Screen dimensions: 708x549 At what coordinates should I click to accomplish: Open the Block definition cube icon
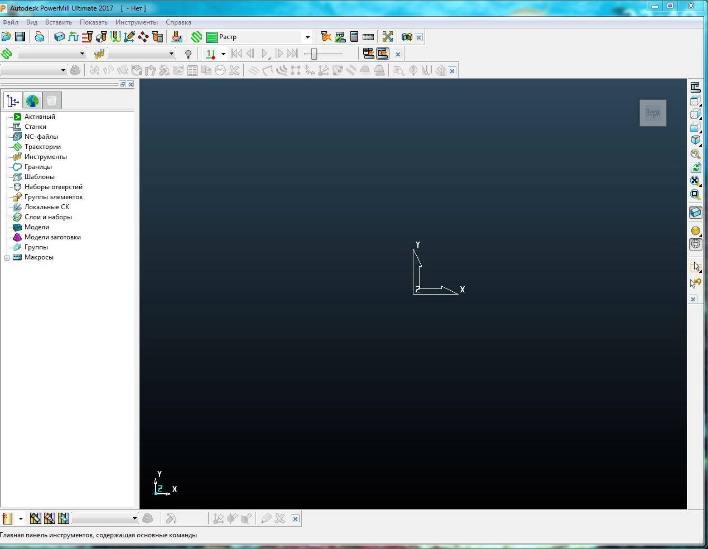pyautogui.click(x=59, y=37)
